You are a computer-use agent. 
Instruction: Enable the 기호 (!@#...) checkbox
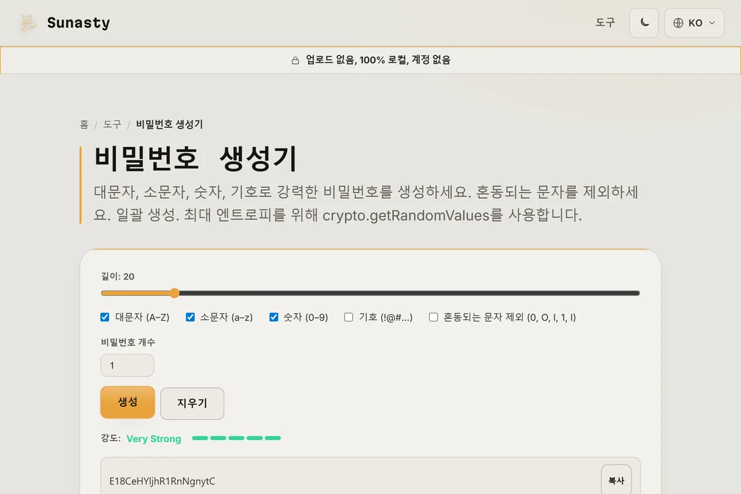click(348, 317)
